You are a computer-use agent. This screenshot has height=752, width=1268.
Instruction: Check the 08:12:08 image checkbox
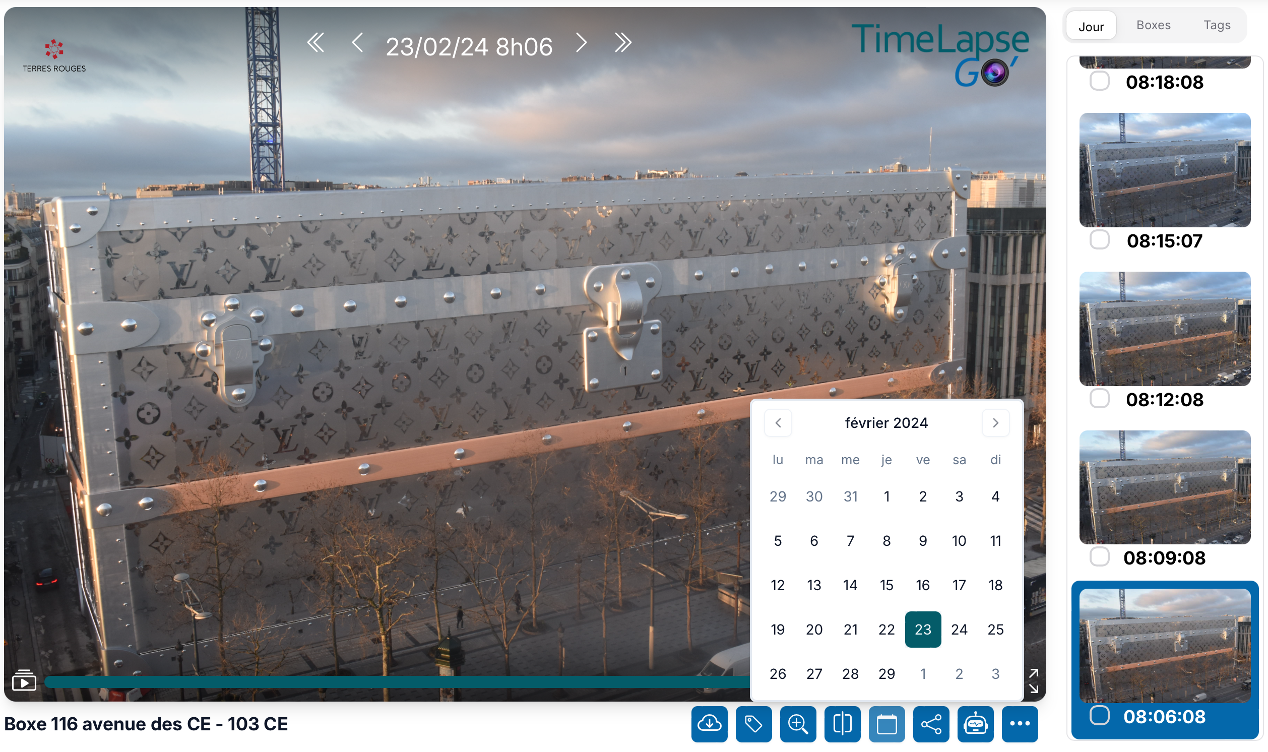coord(1099,399)
